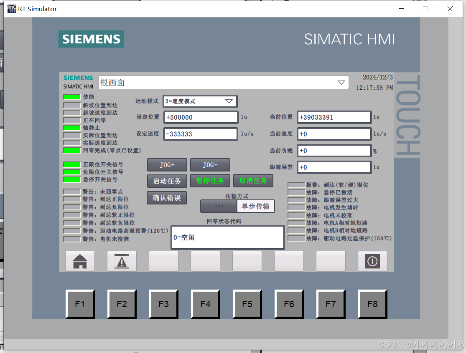Viewport: 466px width, 353px height.
Task: Open the 根画面 screen selection dropdown
Action: point(223,83)
